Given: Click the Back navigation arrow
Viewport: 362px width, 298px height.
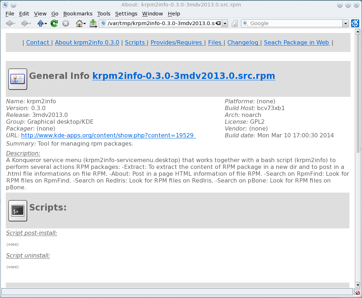Looking at the screenshot, I should pos(9,23).
